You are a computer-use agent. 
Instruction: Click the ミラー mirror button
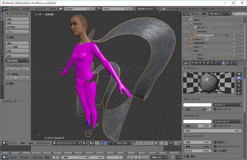point(17,32)
